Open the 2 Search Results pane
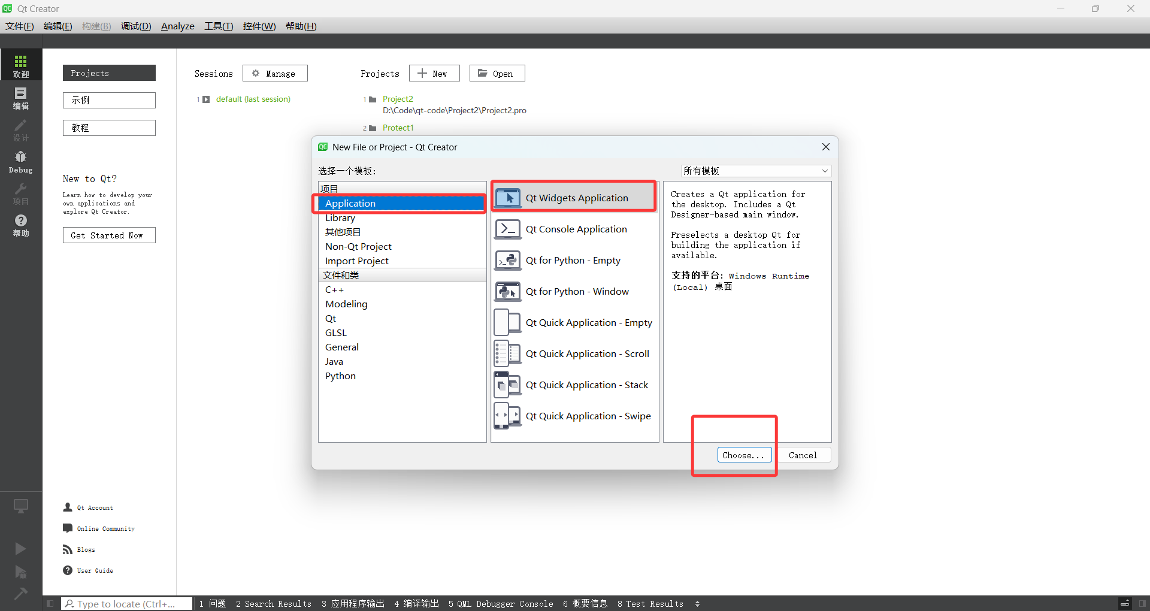The height and width of the screenshot is (611, 1150). tap(274, 603)
